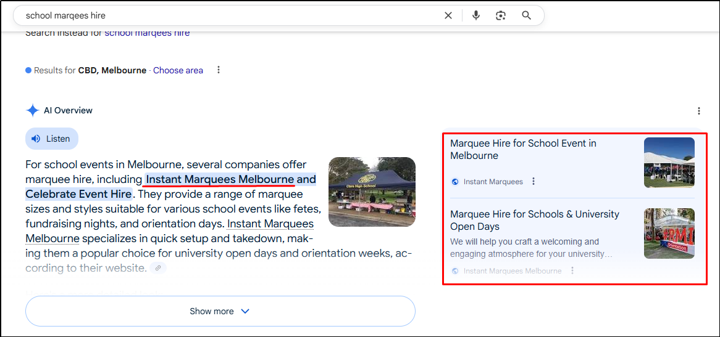720x337 pixels.
Task: Open white marquee thumbnail in first source card
Action: 669,163
